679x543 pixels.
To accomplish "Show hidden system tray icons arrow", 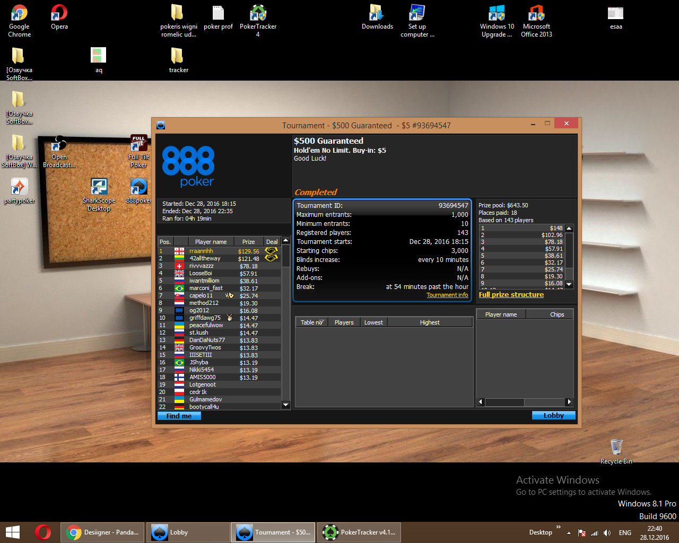I will 569,532.
